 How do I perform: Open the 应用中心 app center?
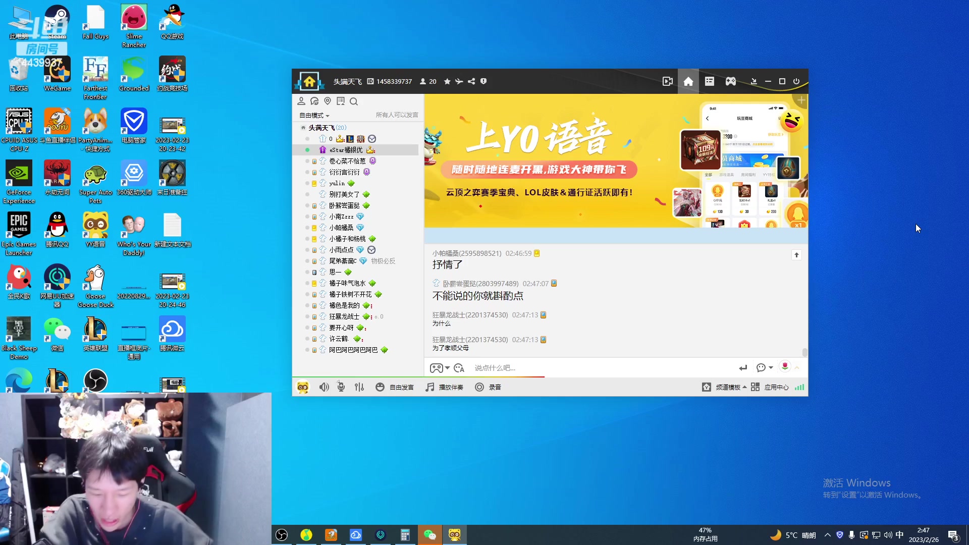[770, 387]
